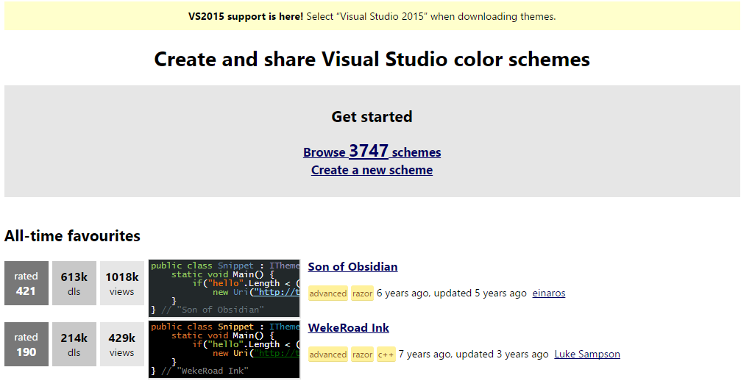
Task: Click the rated 421 box
Action: coord(26,283)
